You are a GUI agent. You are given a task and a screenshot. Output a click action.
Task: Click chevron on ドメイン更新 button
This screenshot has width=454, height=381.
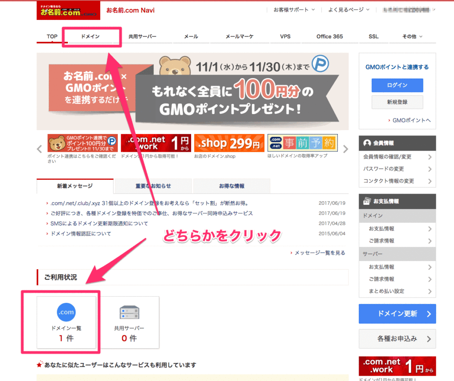[429, 314]
